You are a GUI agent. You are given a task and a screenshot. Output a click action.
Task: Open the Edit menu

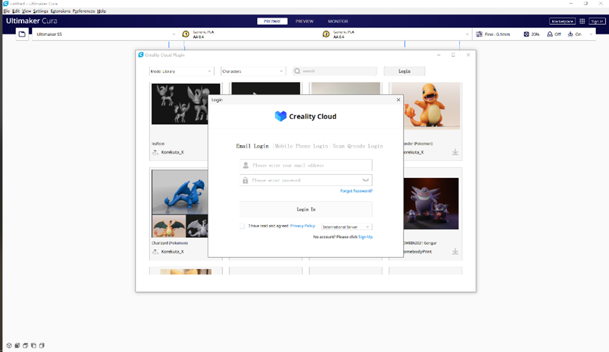pos(16,11)
